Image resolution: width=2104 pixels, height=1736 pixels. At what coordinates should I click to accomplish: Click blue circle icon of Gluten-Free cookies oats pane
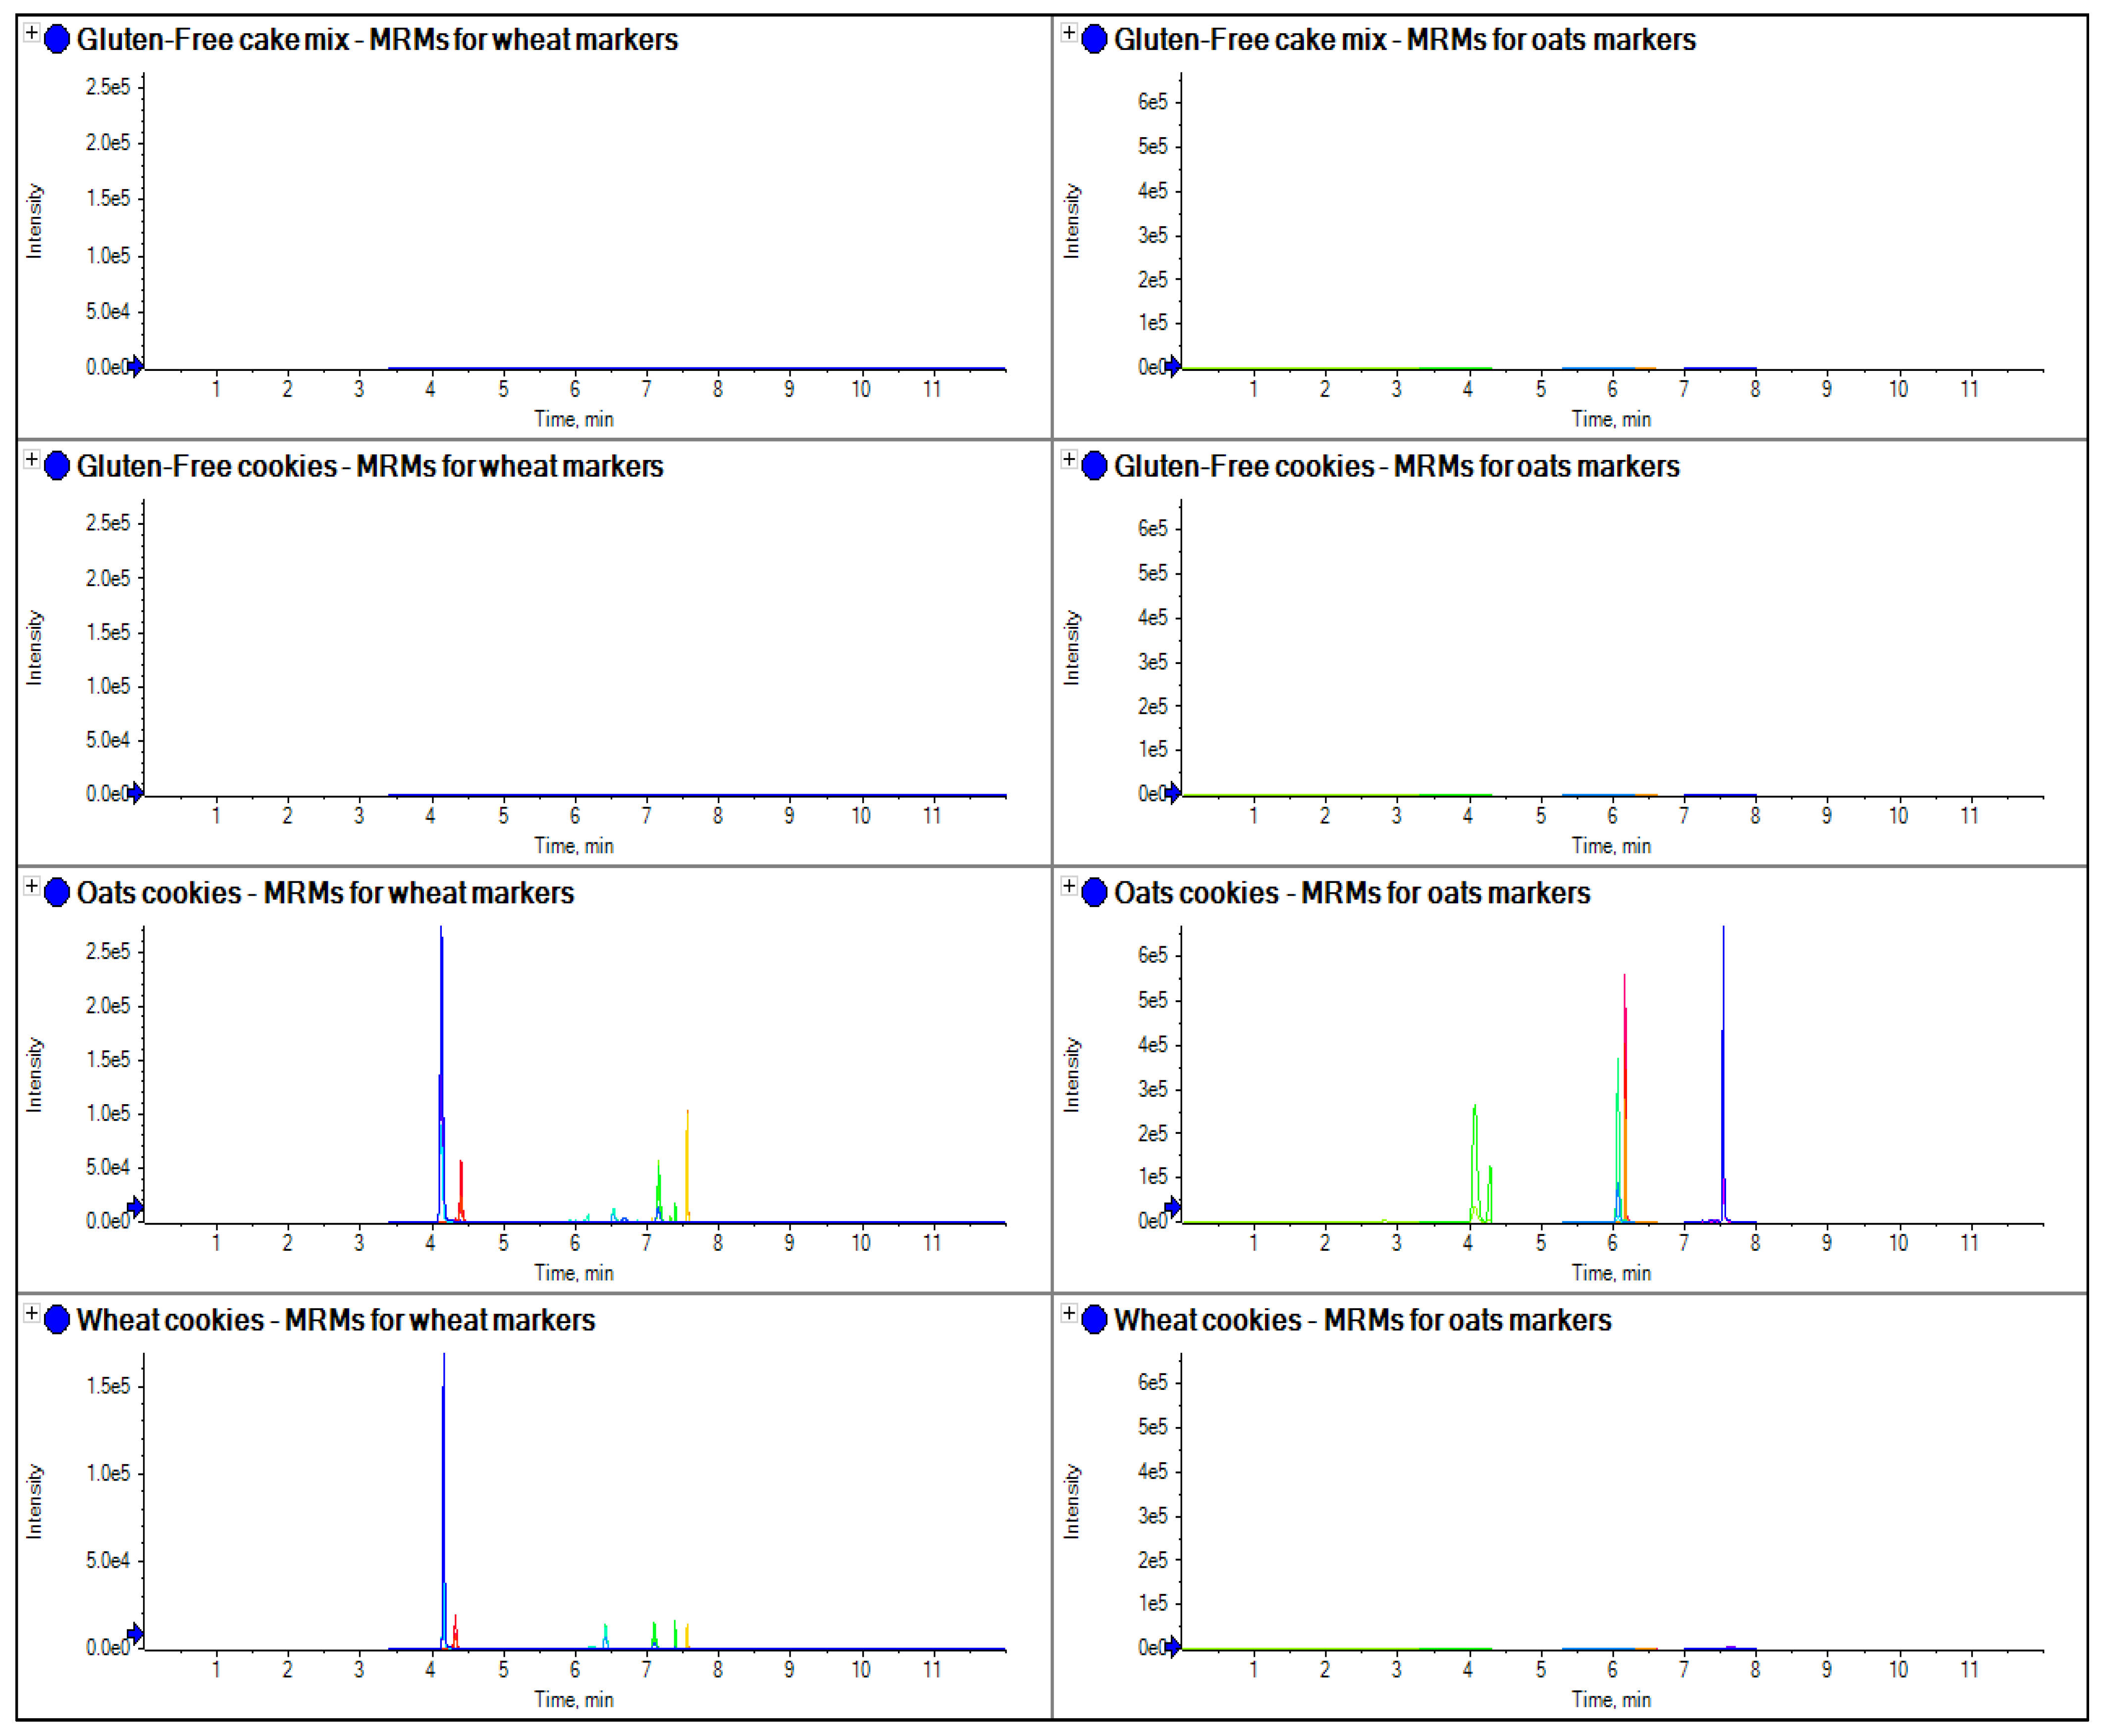click(x=1094, y=466)
